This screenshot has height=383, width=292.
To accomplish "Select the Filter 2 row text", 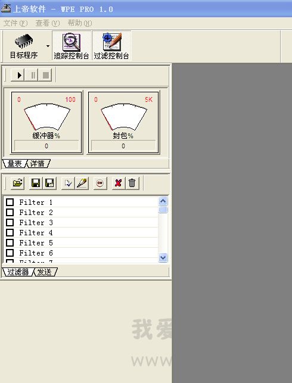I will (36, 212).
